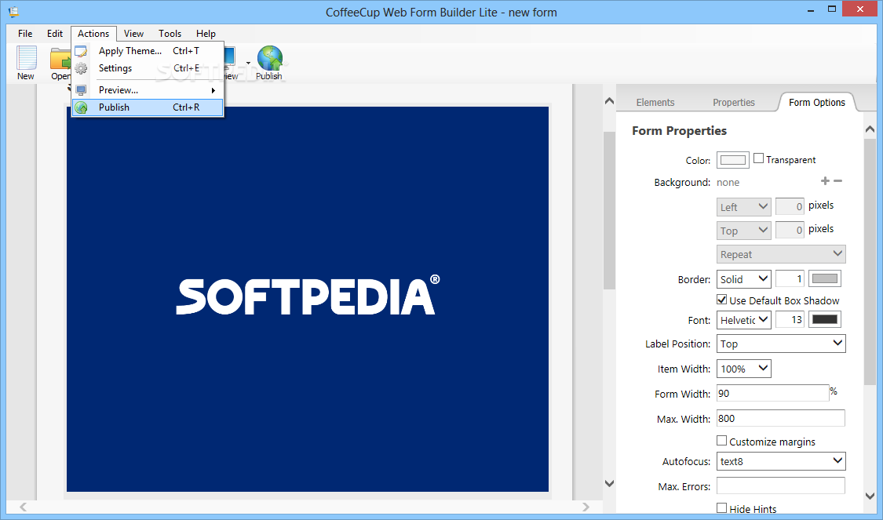
Task: Click the Softpedia form canvas image
Action: click(x=308, y=299)
